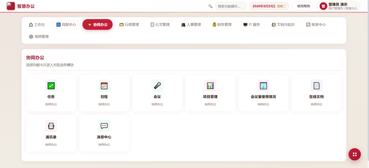Image resolution: width=369 pixels, height=168 pixels.
Task: Click the folder icon of 行政管理
Action: (121, 25)
